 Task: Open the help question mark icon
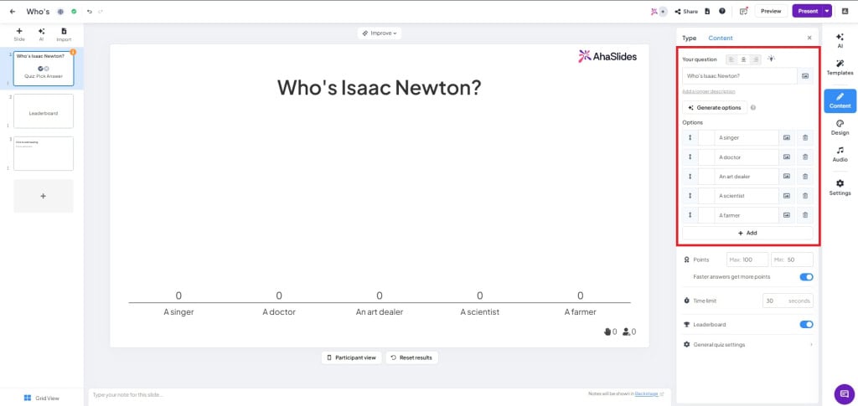[722, 11]
